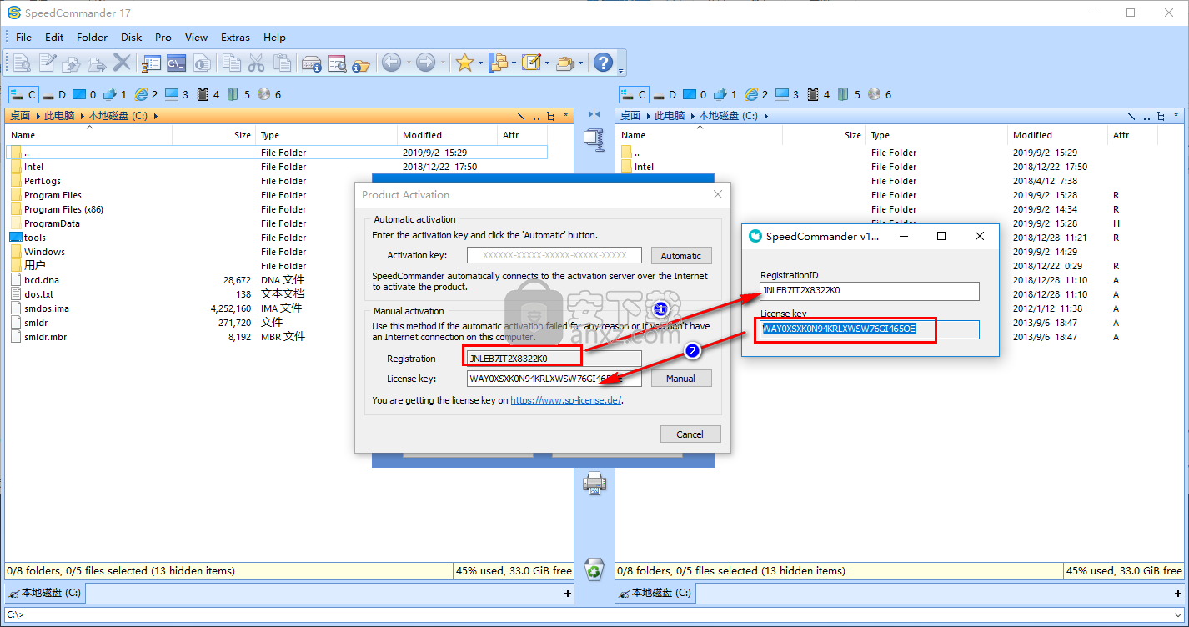The height and width of the screenshot is (627, 1189).
Task: Click Cancel in Product Activation dialog
Action: (x=690, y=434)
